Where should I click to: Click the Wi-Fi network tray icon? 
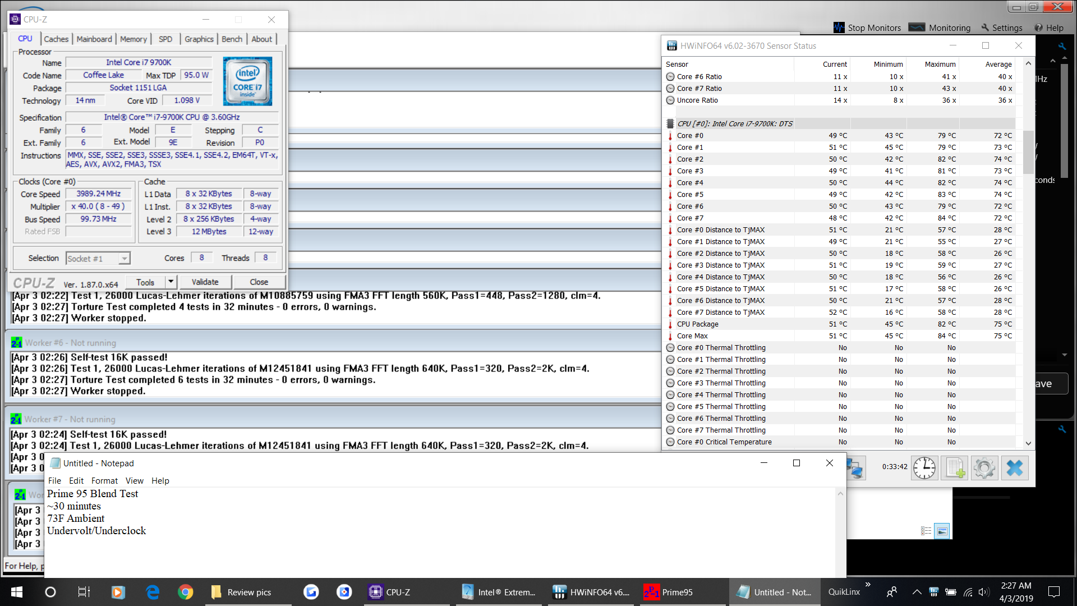pos(968,592)
